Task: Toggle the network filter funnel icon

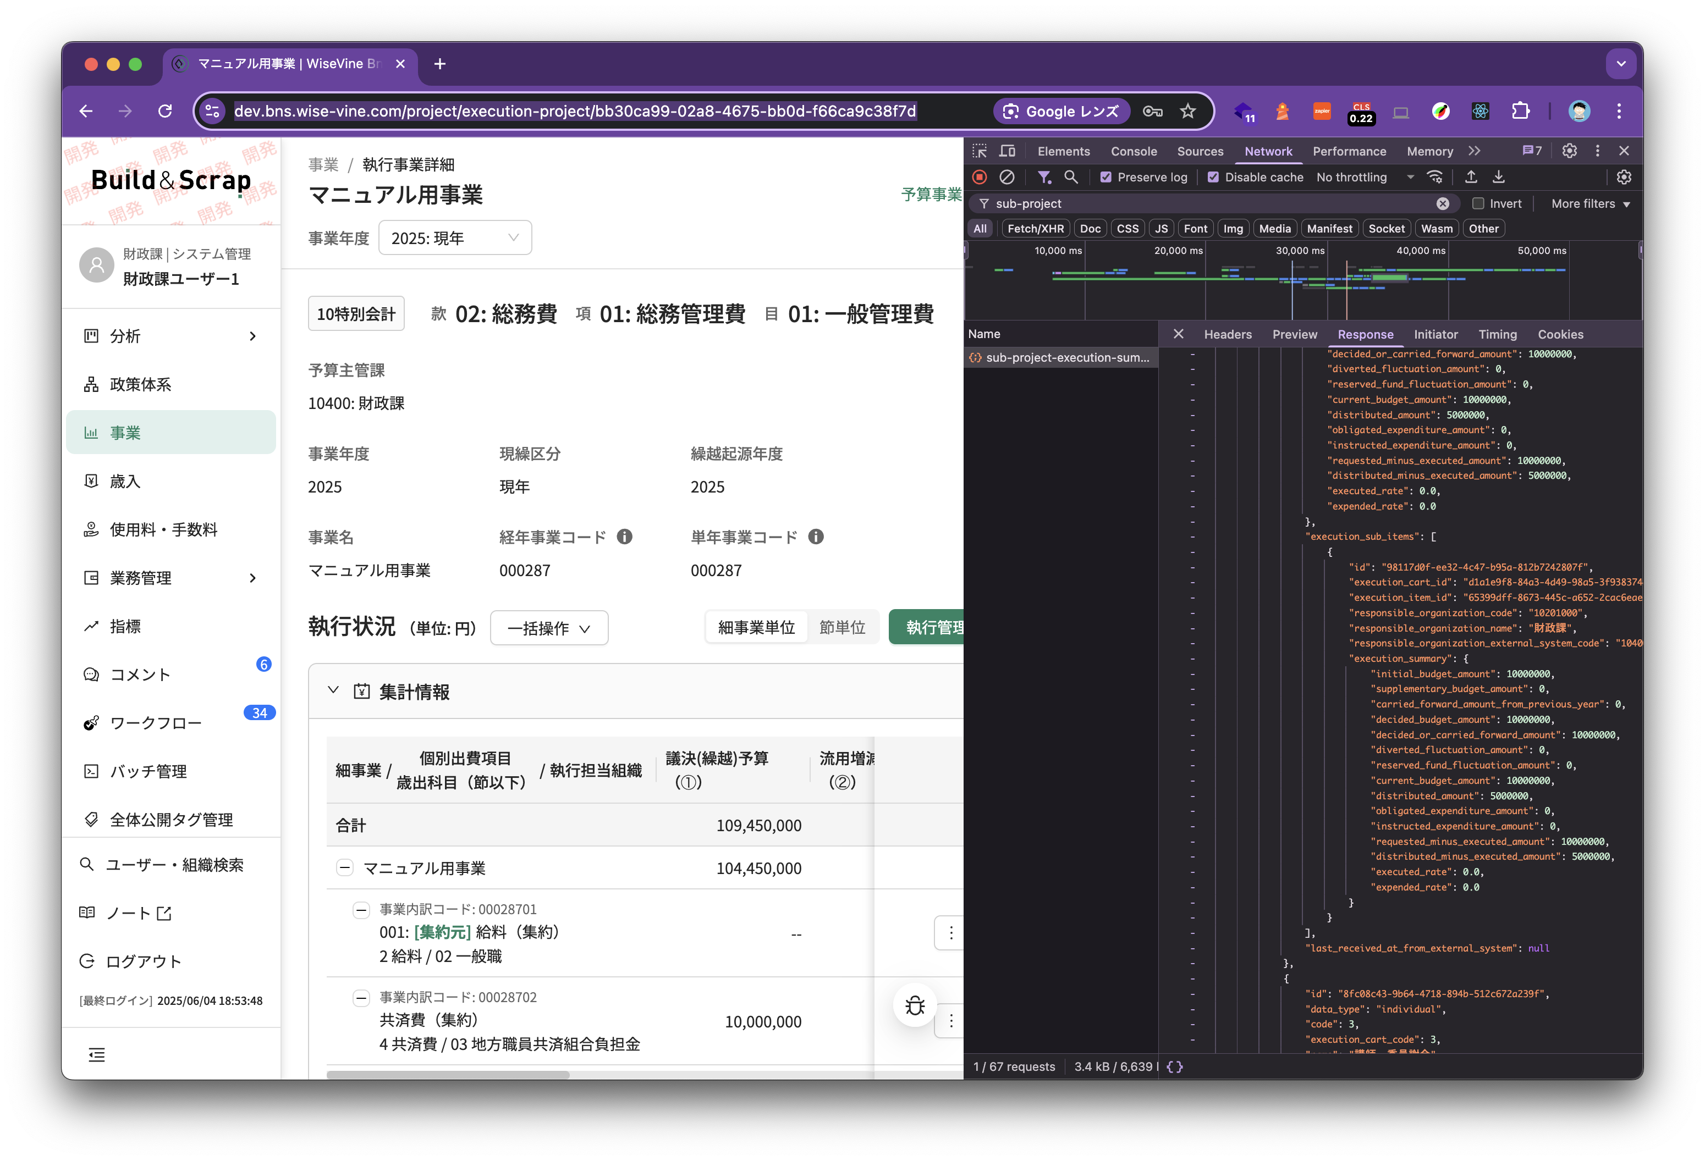Action: click(1044, 177)
